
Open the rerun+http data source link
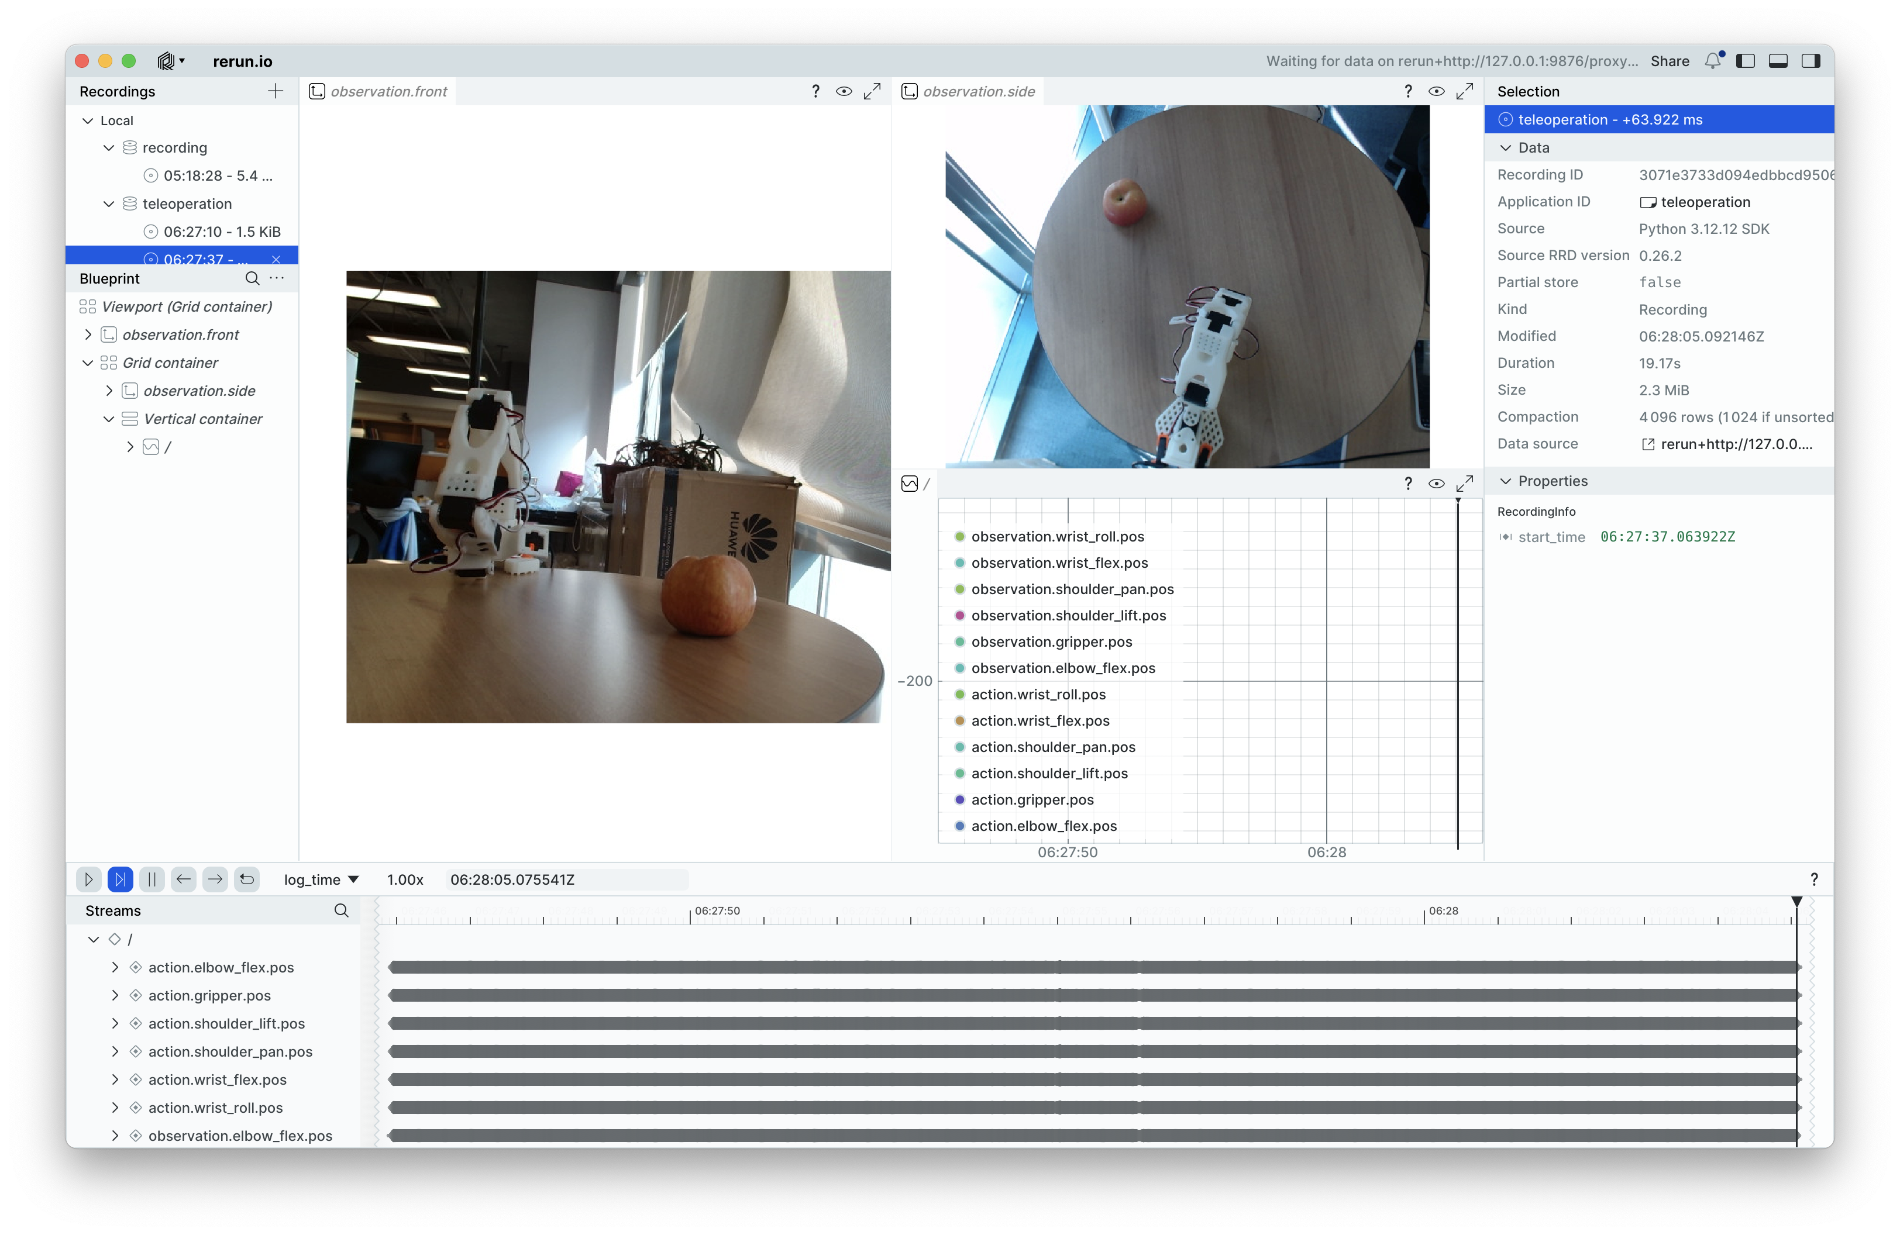(x=1736, y=444)
